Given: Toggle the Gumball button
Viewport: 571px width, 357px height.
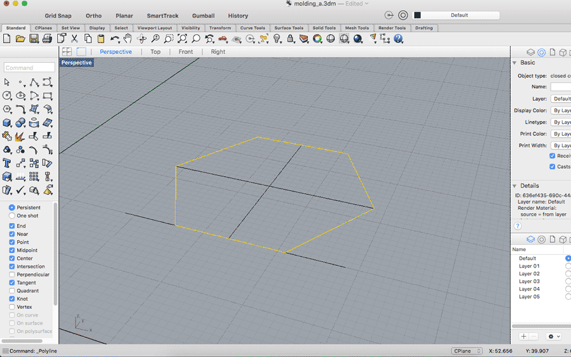Looking at the screenshot, I should click(203, 16).
